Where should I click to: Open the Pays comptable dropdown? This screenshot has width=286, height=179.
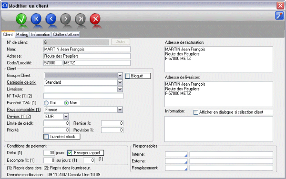pos(120,109)
